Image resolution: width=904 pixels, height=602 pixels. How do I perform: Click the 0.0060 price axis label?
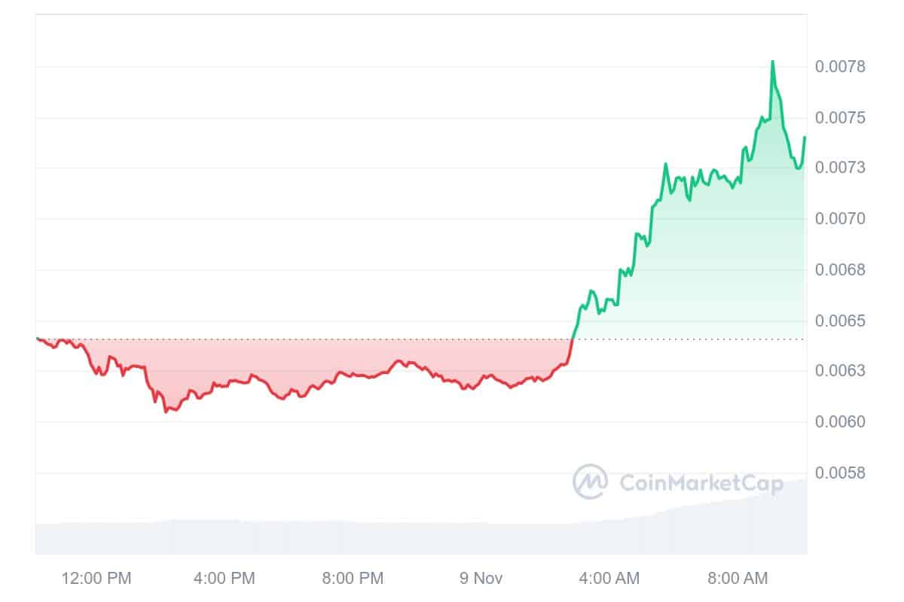pos(841,422)
